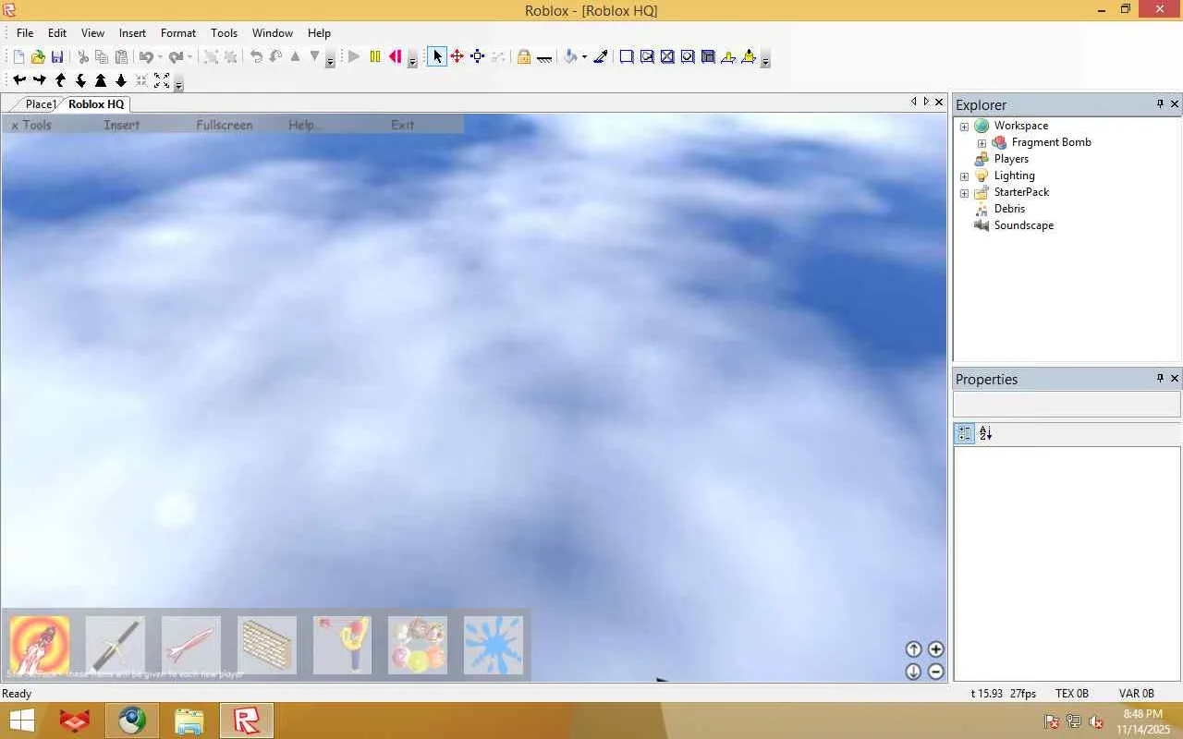Reset the simulation with the red rewind button
The image size is (1183, 739).
point(395,57)
